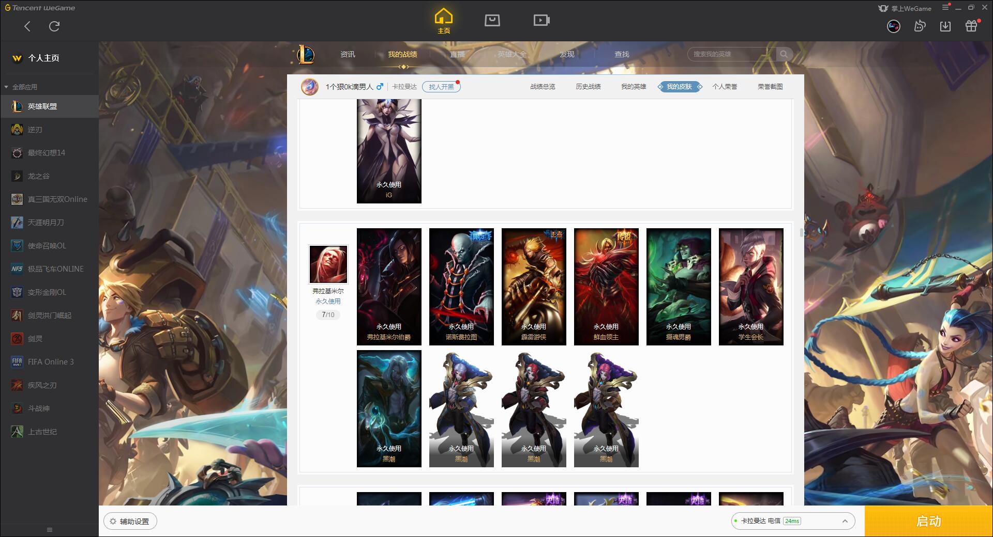Select 上古世纪 in the sidebar
This screenshot has width=993, height=537.
click(x=49, y=432)
